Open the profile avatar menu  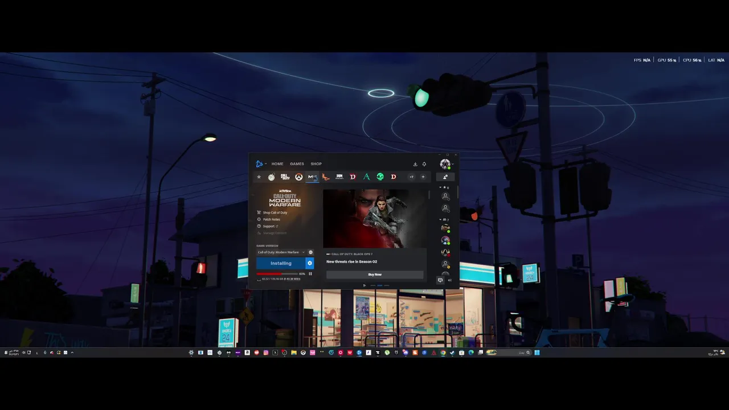pos(445,164)
